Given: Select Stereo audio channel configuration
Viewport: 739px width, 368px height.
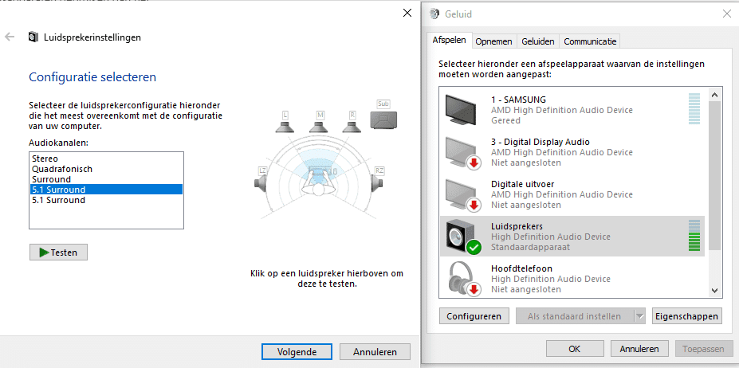Looking at the screenshot, I should pyautogui.click(x=106, y=159).
